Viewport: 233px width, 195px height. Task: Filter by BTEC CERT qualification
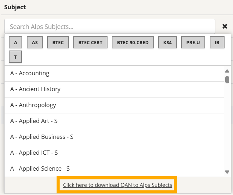tap(90, 42)
